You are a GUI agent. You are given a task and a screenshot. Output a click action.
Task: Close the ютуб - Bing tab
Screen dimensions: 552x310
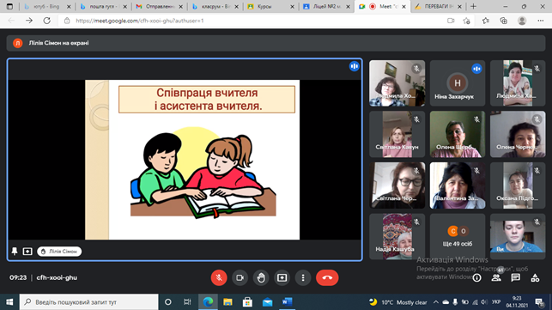pos(69,7)
